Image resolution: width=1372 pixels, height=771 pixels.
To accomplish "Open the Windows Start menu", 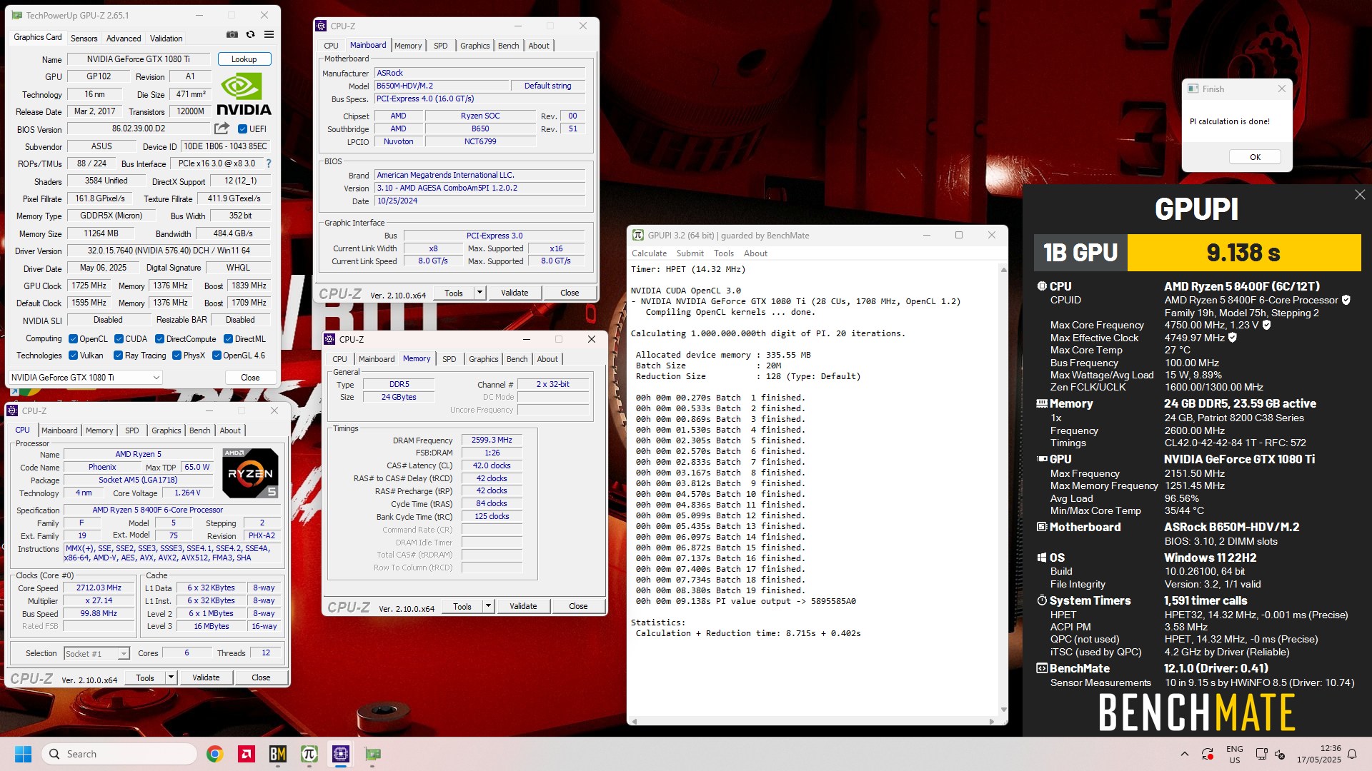I will pyautogui.click(x=23, y=754).
